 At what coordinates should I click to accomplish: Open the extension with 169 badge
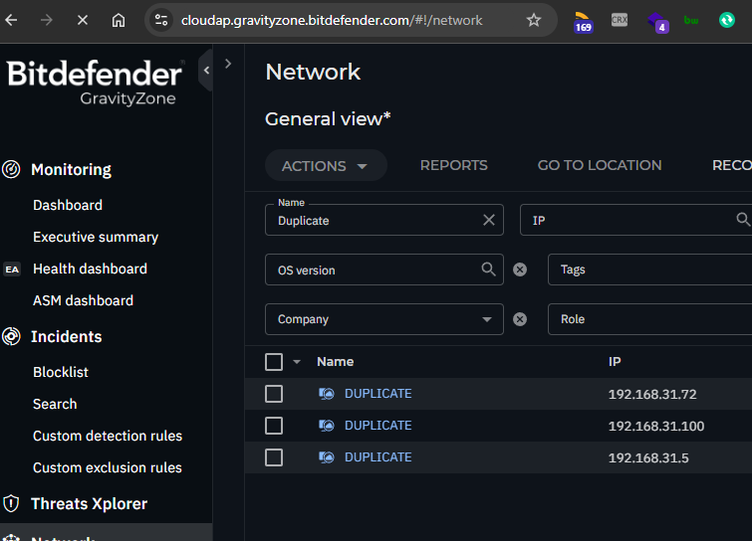pyautogui.click(x=583, y=22)
